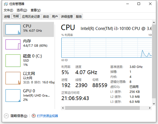Switch to the 详细信息 tab
Image resolution: width=158 pixels, height=124 pixels.
point(67,17)
